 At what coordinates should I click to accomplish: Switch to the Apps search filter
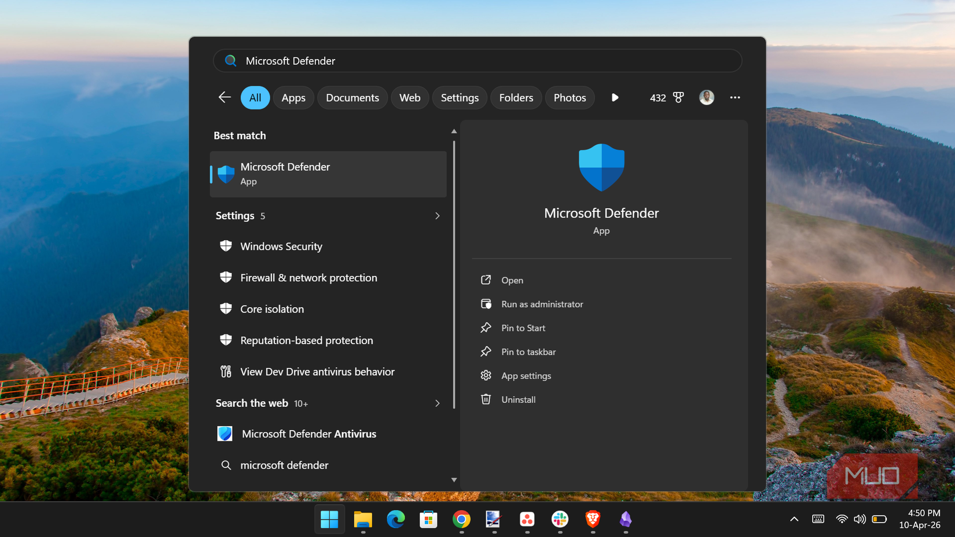tap(293, 97)
